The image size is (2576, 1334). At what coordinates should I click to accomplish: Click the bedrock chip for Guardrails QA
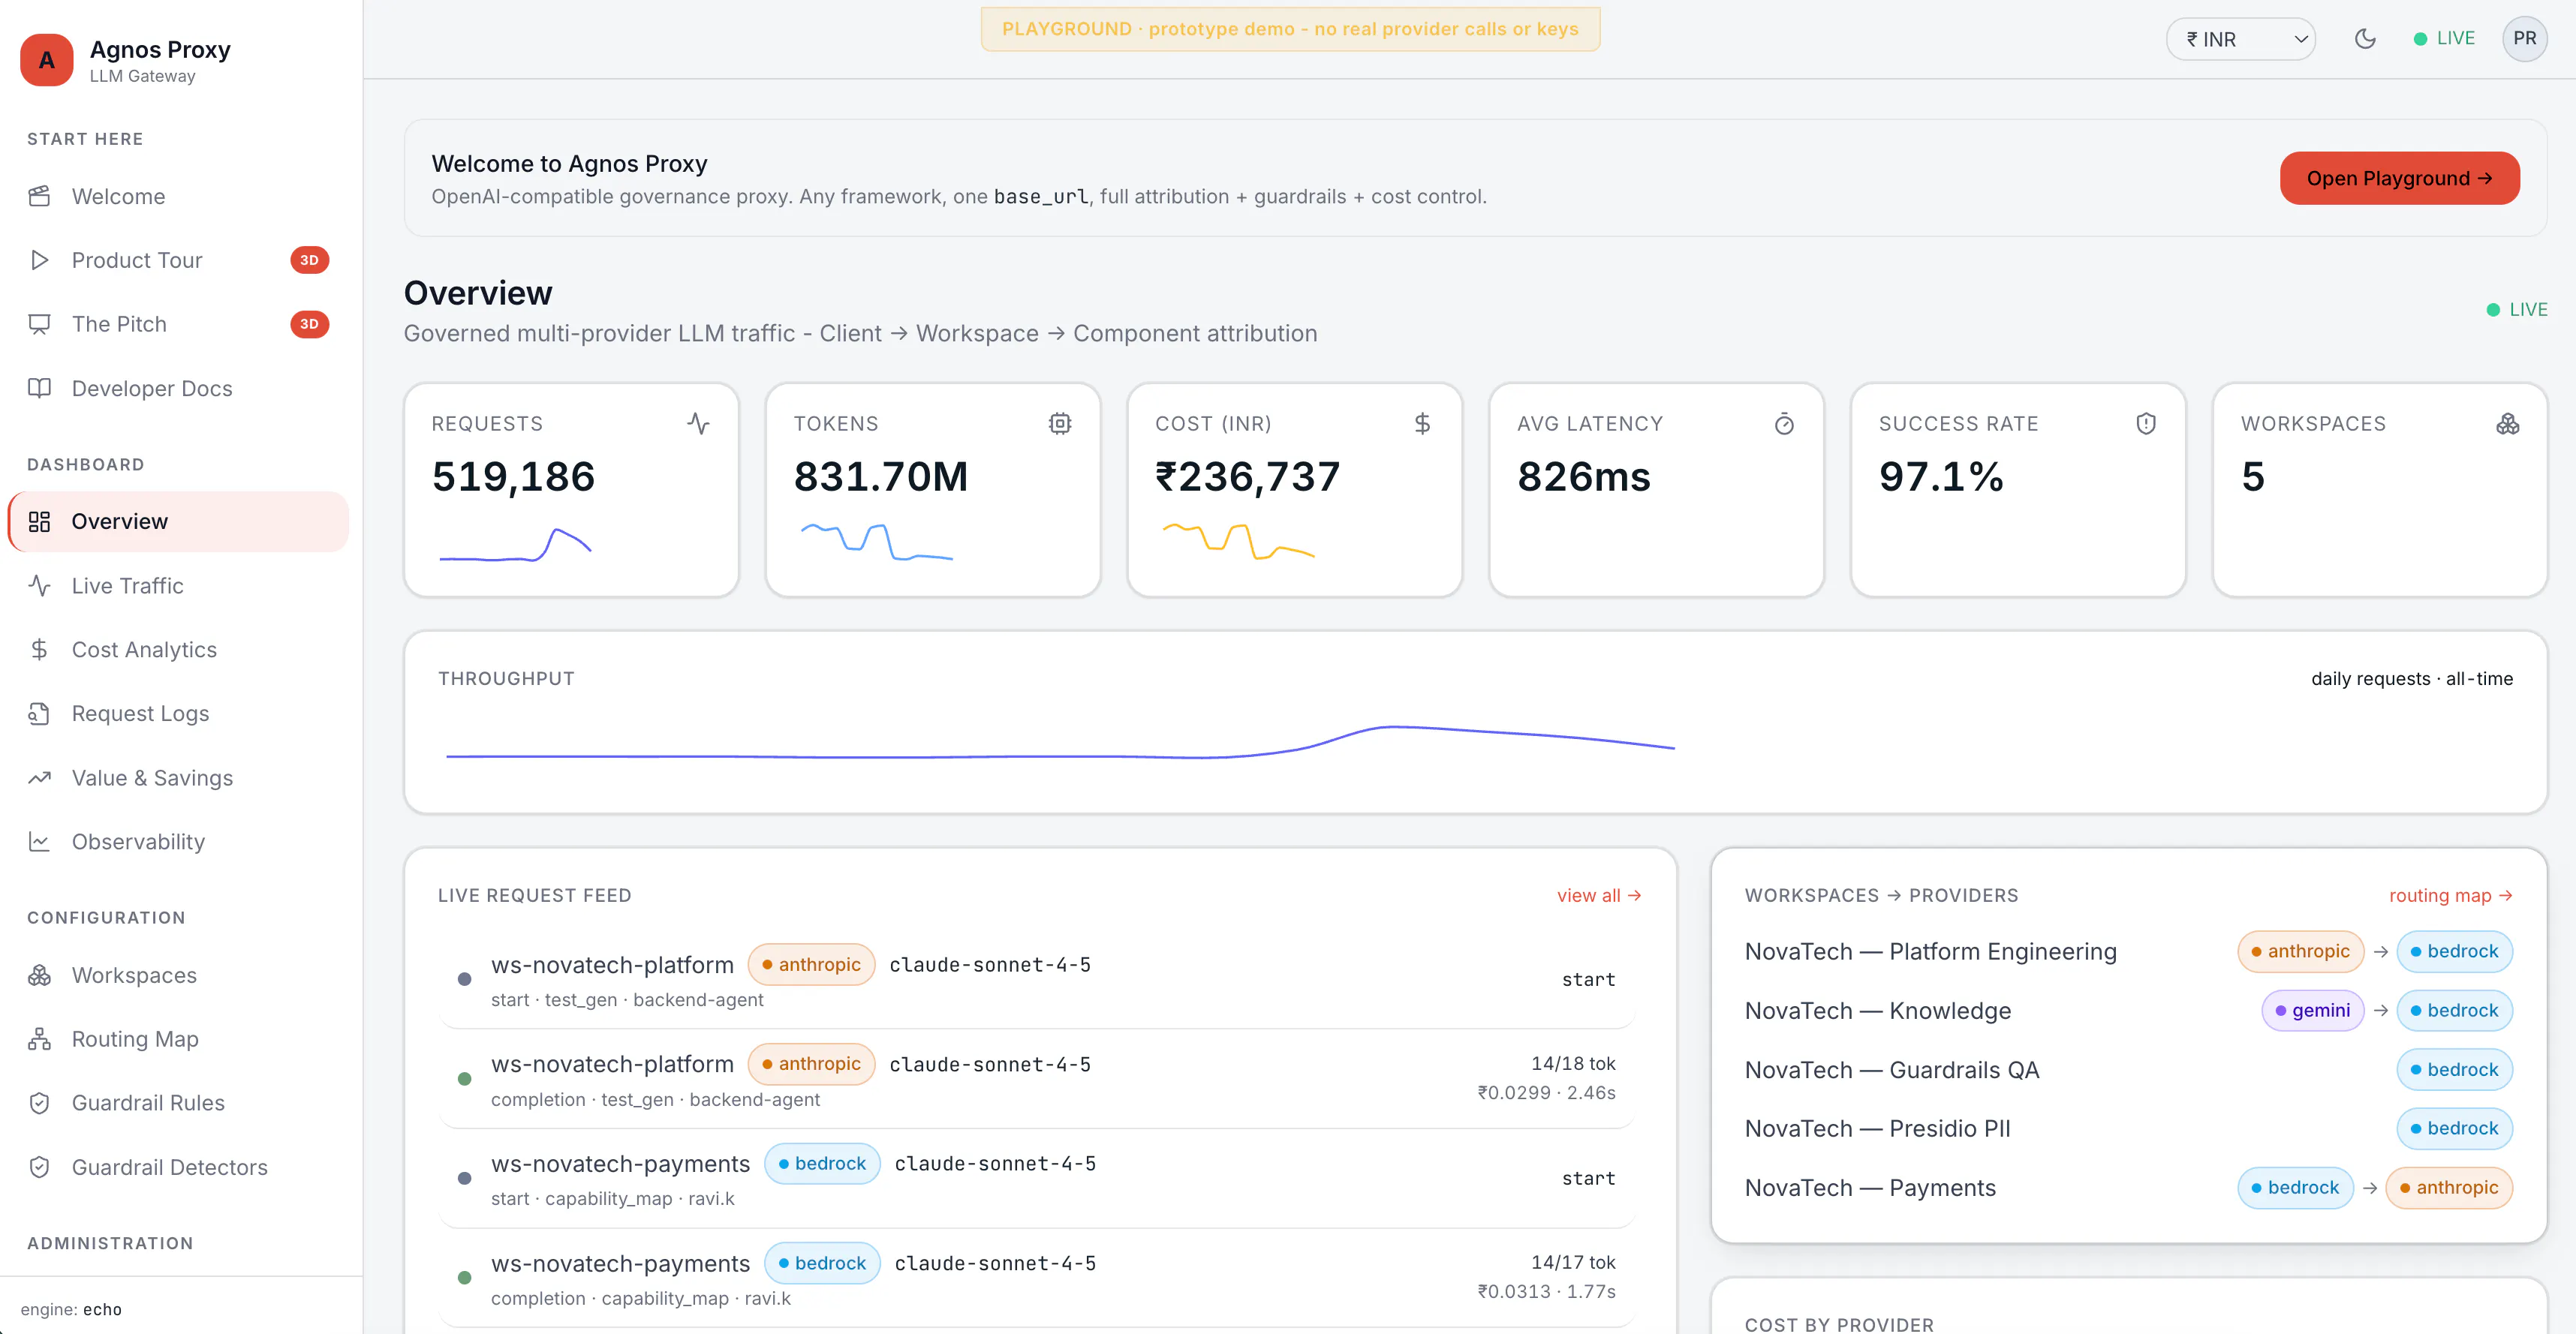tap(2454, 1069)
